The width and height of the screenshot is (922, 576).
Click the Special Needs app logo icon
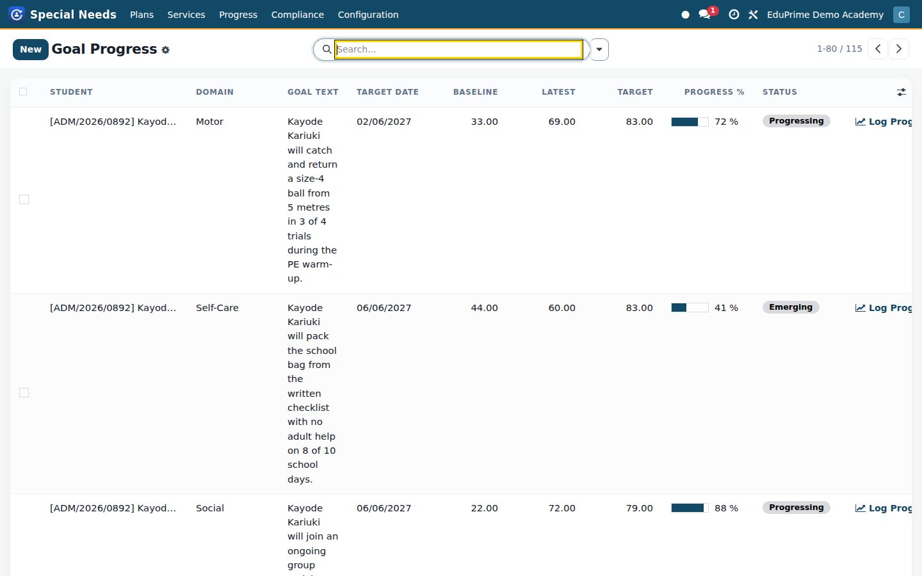coord(17,14)
